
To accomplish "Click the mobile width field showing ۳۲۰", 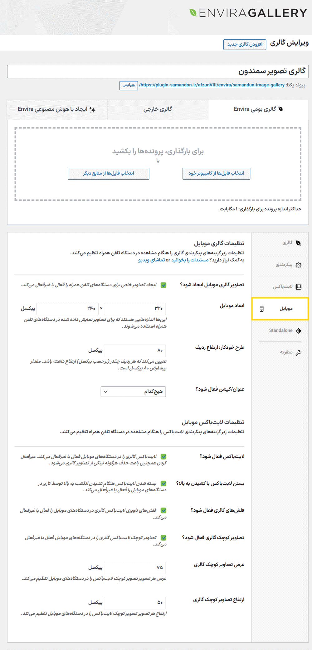I will coord(135,308).
